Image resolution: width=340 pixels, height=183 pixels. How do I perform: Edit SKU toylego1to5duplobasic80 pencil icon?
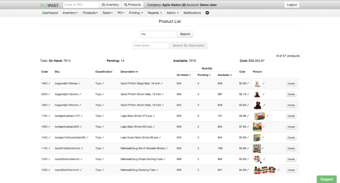pos(87,138)
